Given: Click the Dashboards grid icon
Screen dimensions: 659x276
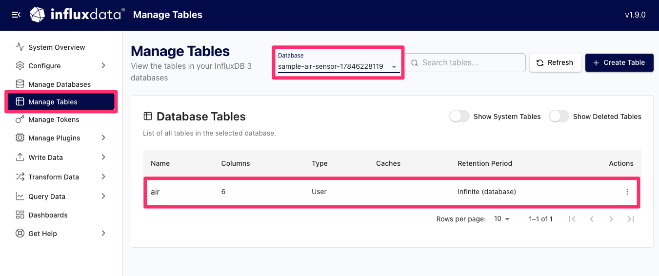Looking at the screenshot, I should click(20, 215).
